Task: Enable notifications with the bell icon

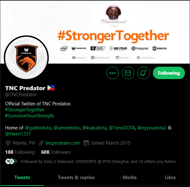Action: point(143,73)
